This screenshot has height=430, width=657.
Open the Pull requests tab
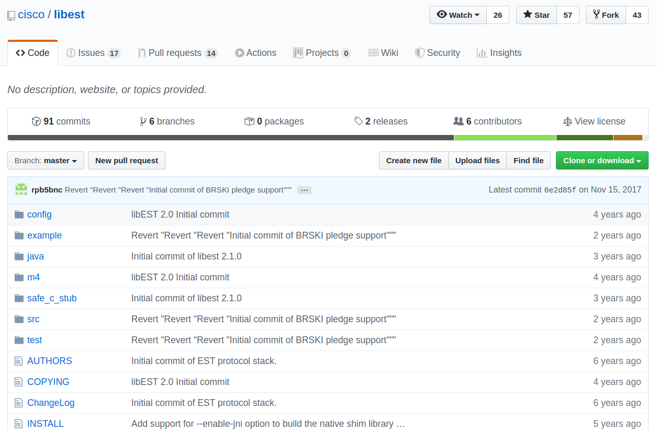click(178, 53)
